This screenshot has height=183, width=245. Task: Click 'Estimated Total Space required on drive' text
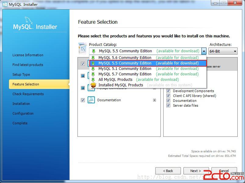coord(202,156)
